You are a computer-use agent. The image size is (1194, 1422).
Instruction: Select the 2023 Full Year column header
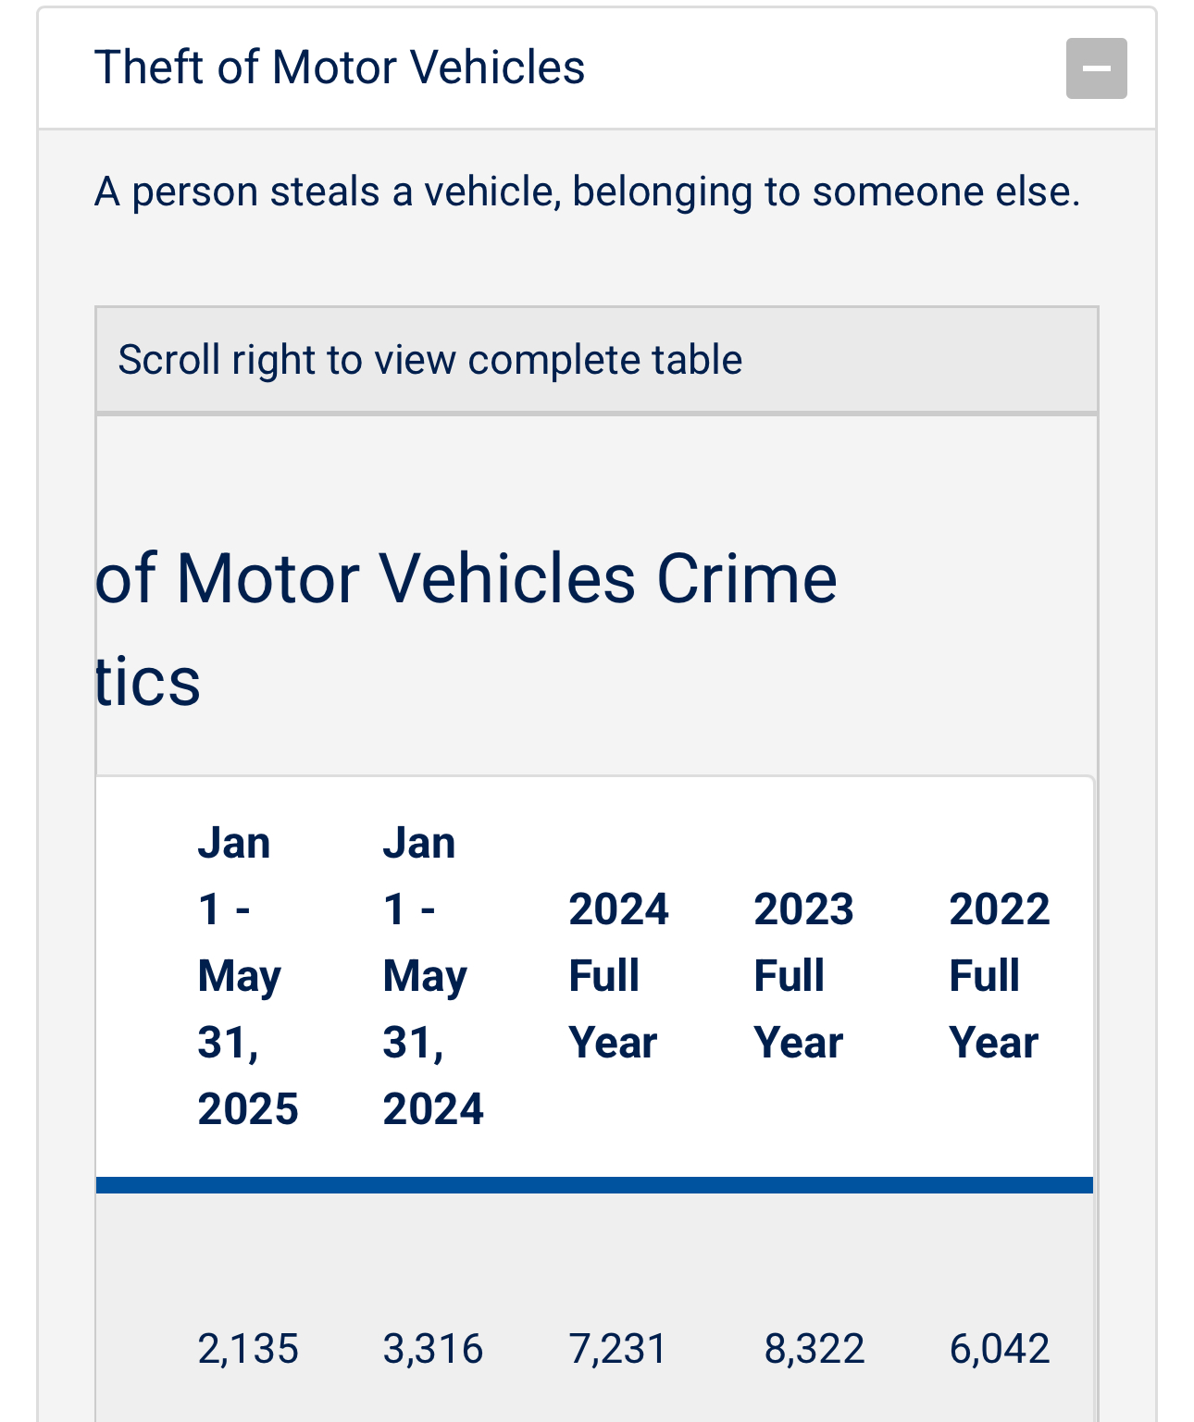click(803, 976)
